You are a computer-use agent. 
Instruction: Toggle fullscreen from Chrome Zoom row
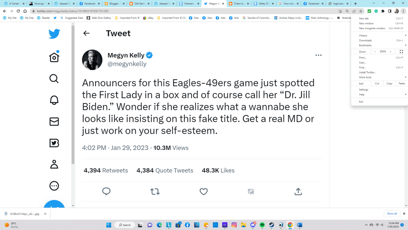(x=401, y=52)
